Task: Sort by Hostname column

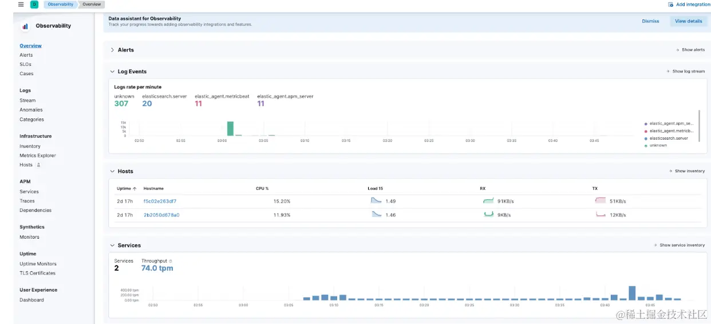Action: click(153, 188)
